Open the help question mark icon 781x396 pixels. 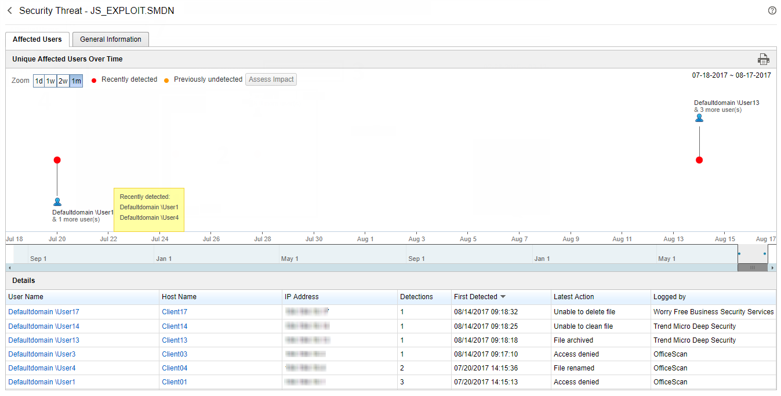coord(772,10)
